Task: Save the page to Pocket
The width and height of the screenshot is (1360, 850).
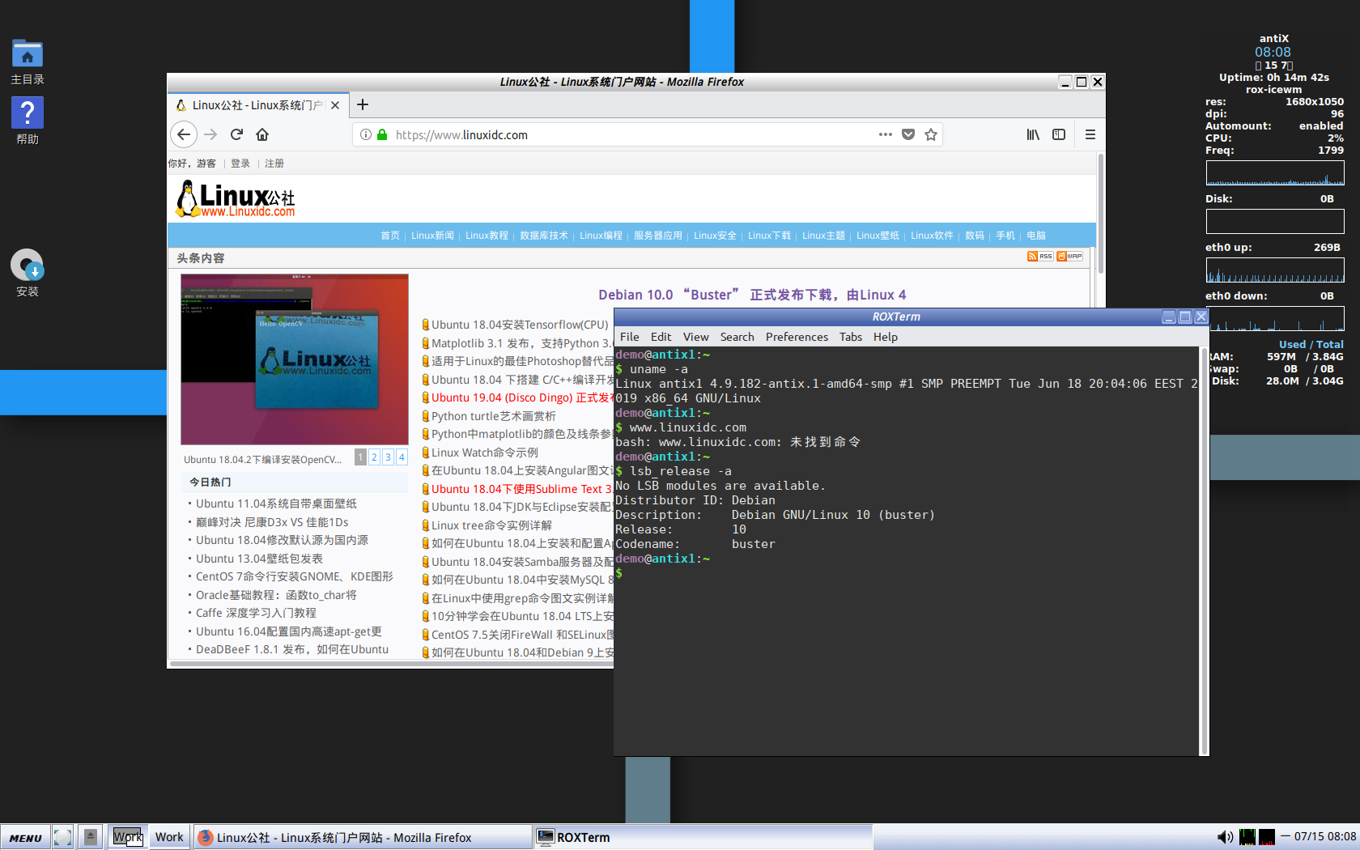Action: point(908,134)
